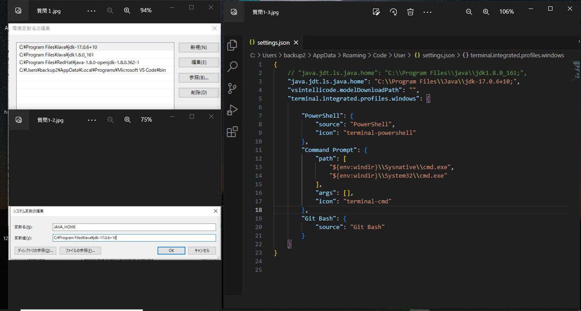Rotate the 質問1-3.jpg image
Image resolution: width=581 pixels, height=311 pixels.
[393, 12]
